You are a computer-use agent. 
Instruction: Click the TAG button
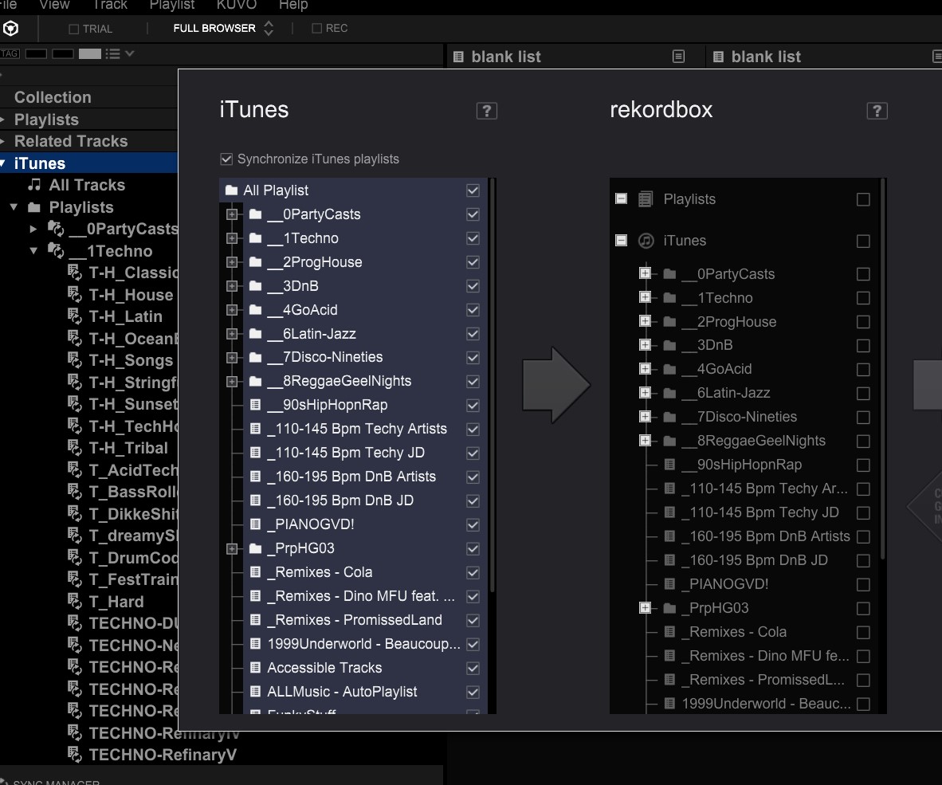pyautogui.click(x=10, y=53)
